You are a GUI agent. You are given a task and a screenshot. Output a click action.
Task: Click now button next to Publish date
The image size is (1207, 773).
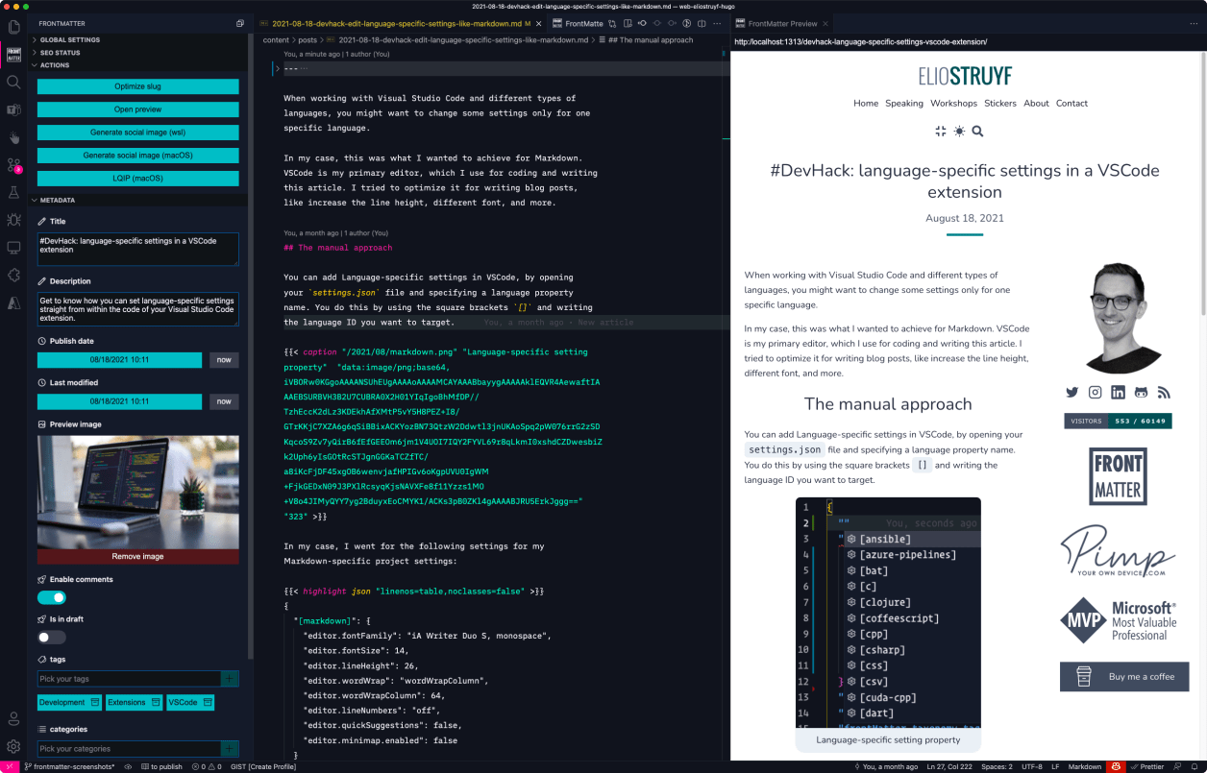pos(224,360)
